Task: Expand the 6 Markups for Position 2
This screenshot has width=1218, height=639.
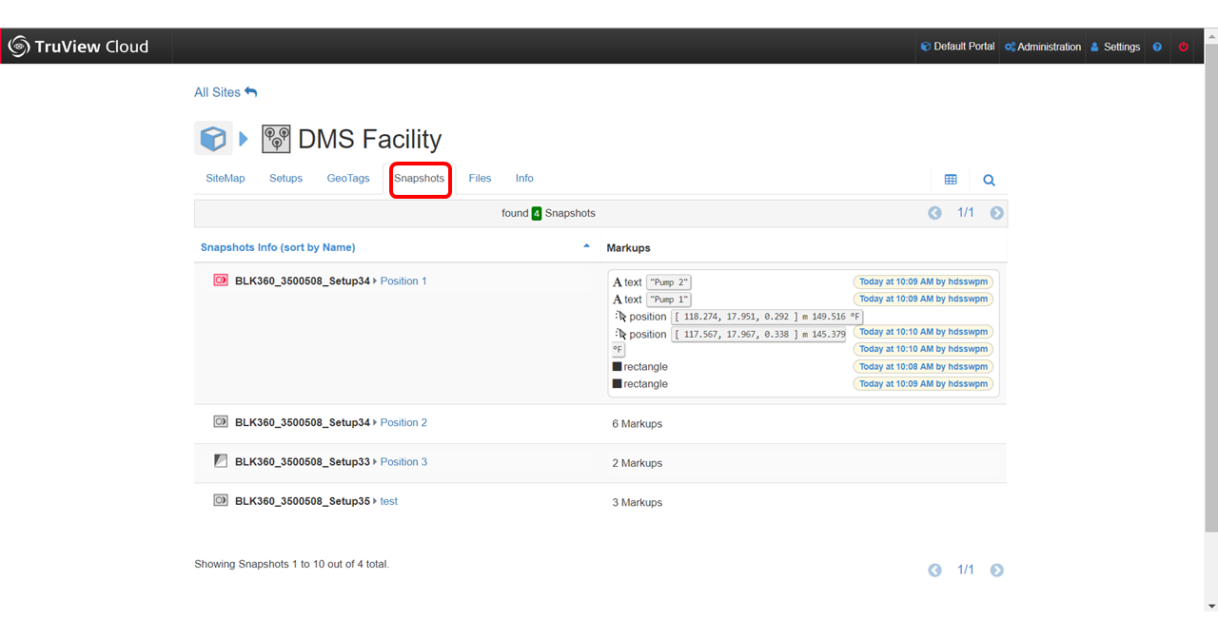Action: [637, 424]
